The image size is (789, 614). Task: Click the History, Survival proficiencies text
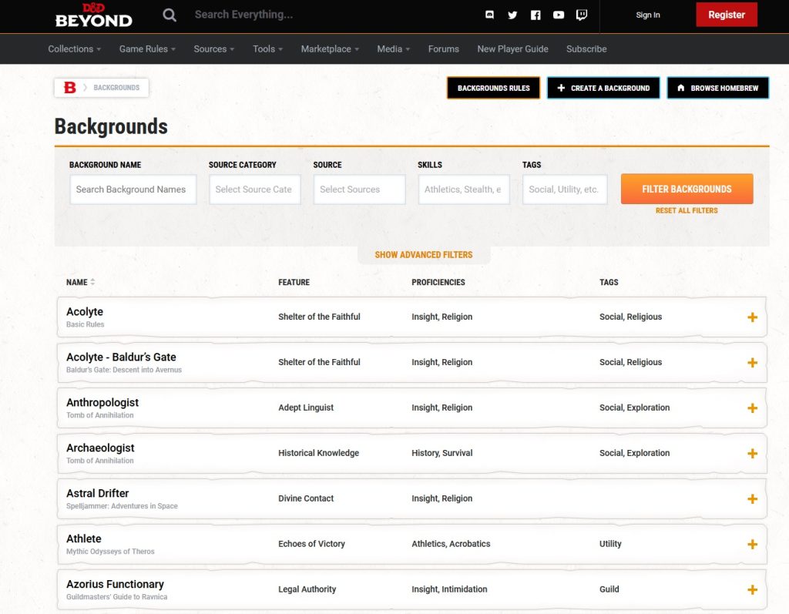(x=442, y=453)
